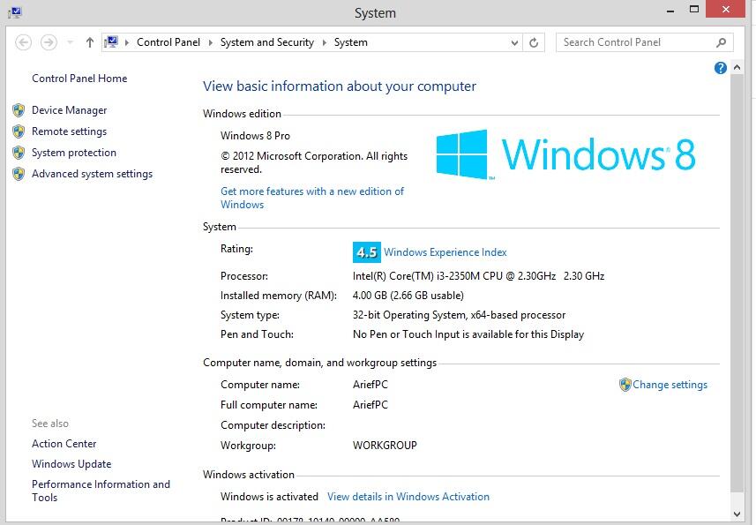This screenshot has width=756, height=525.
Task: Expand the chevron after System and Security
Action: pyautogui.click(x=325, y=42)
